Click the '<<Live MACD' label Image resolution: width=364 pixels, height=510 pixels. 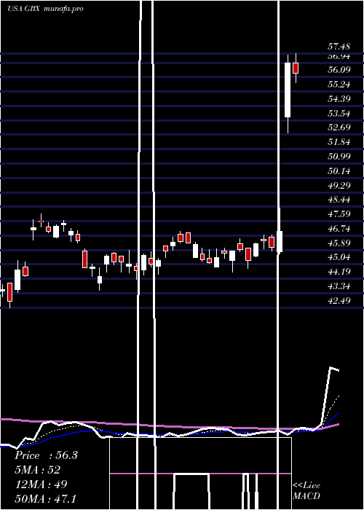(x=306, y=490)
